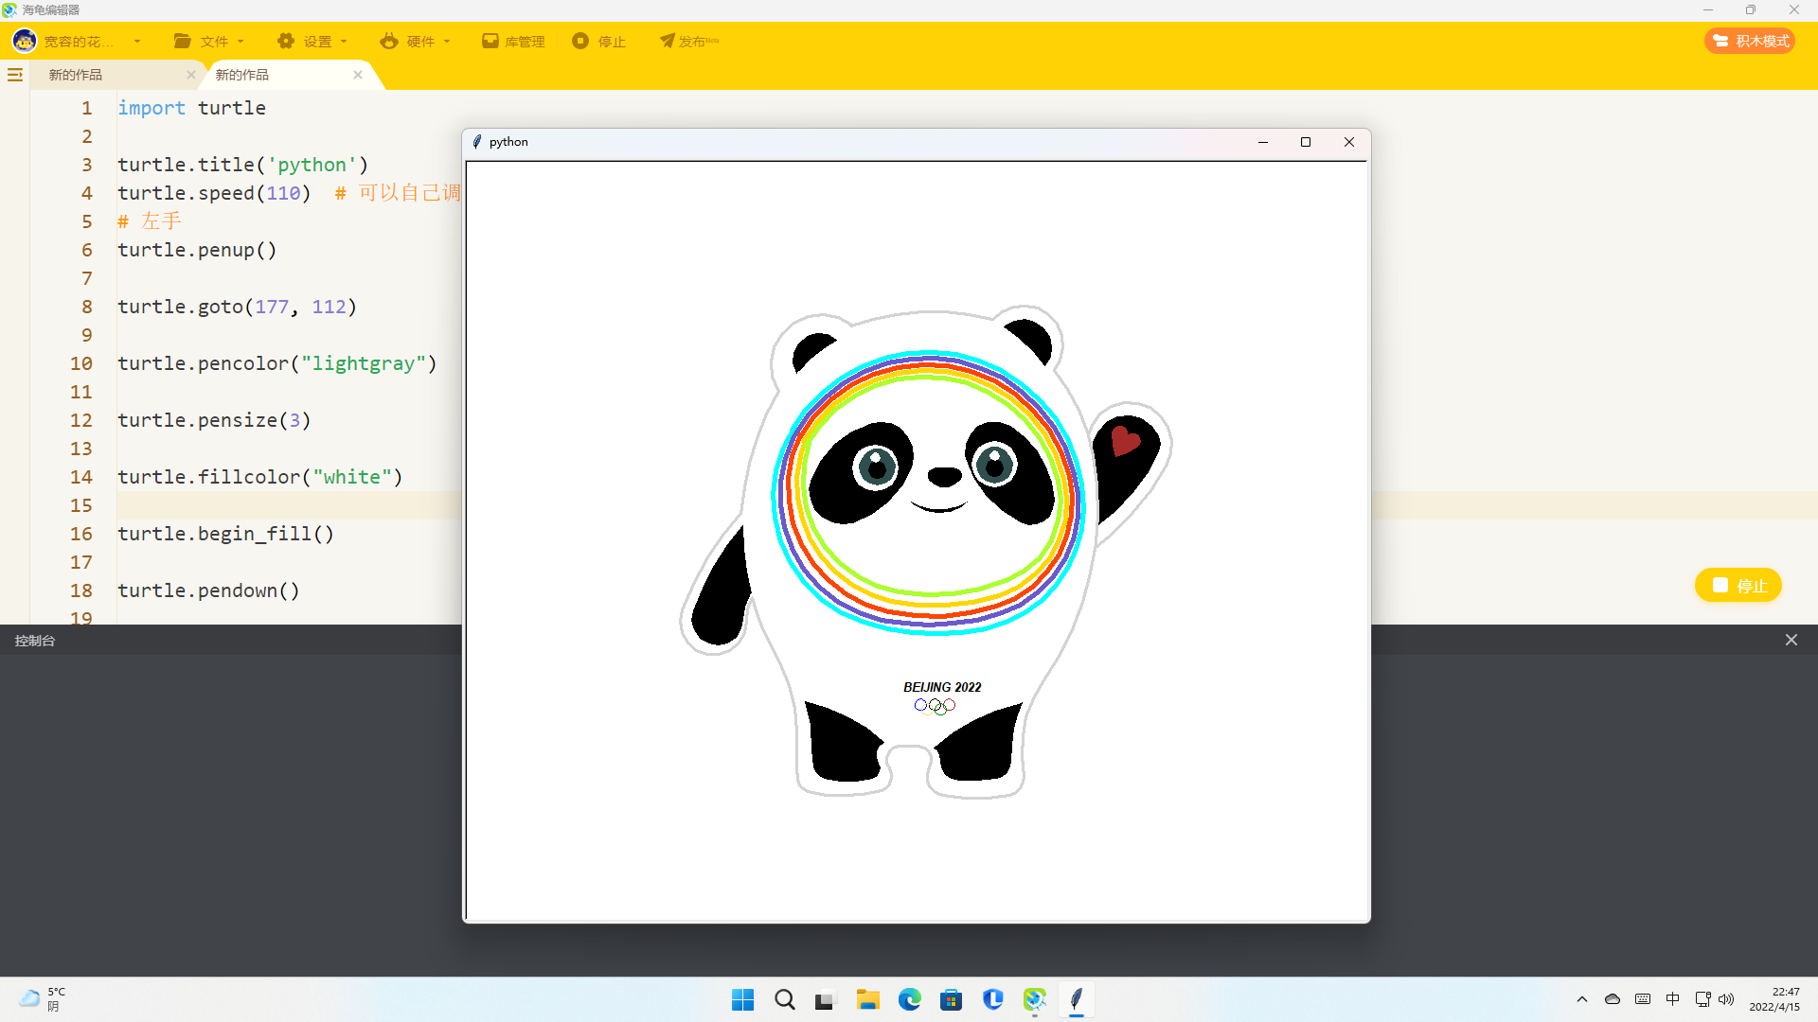Open File Explorer from taskbar

pos(868,999)
